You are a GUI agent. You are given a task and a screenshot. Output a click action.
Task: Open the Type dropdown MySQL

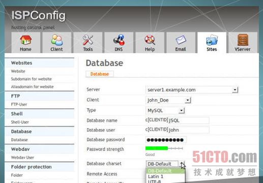point(165,111)
